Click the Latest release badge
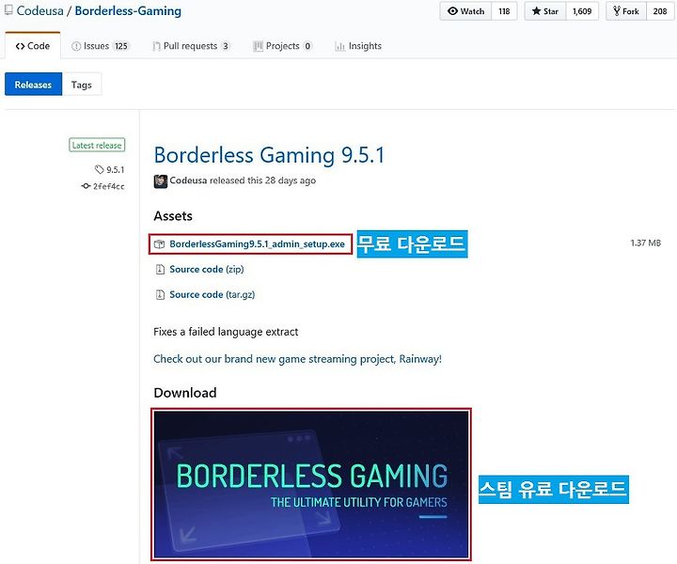677x564 pixels. point(97,145)
